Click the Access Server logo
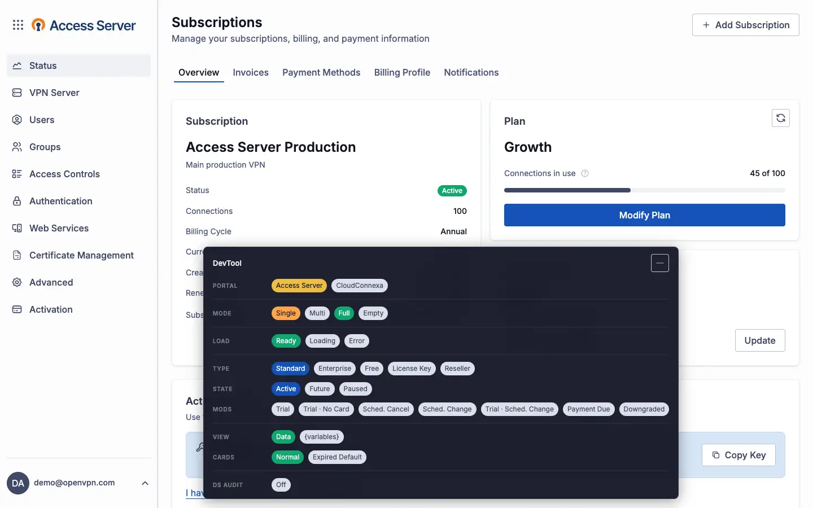 84,25
